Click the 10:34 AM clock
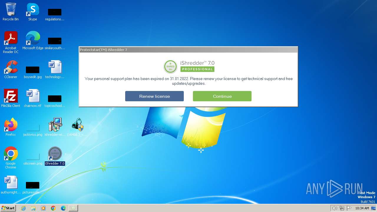Viewport: 377px width, 212px height. [362, 208]
